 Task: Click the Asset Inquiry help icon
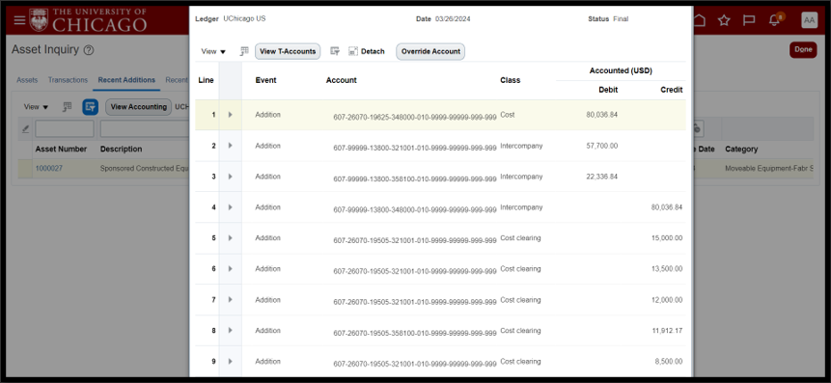89,50
